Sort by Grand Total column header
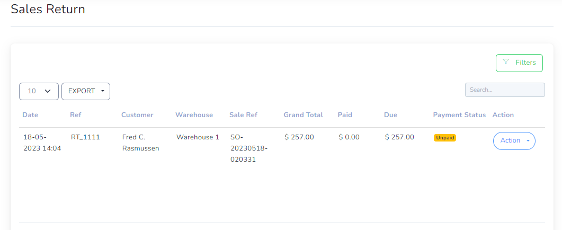This screenshot has height=230, width=562. pos(303,115)
